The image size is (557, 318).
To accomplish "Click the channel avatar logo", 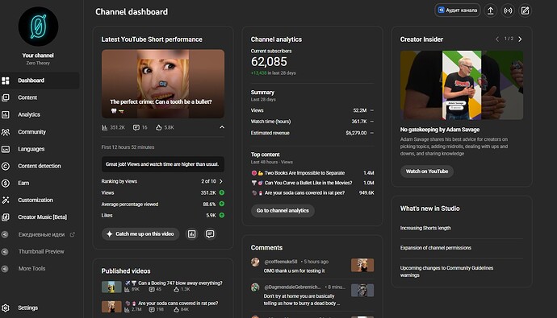I will 38,27.
